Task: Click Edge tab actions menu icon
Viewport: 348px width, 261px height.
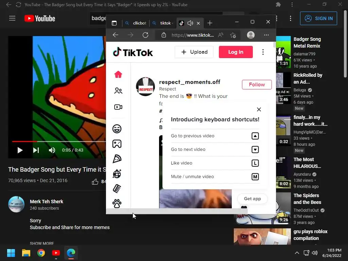Action: point(114,23)
